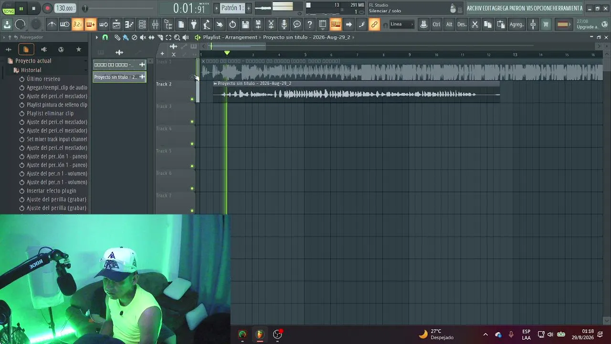Open the ARCHIV menu
The image size is (611, 344).
click(474, 8)
